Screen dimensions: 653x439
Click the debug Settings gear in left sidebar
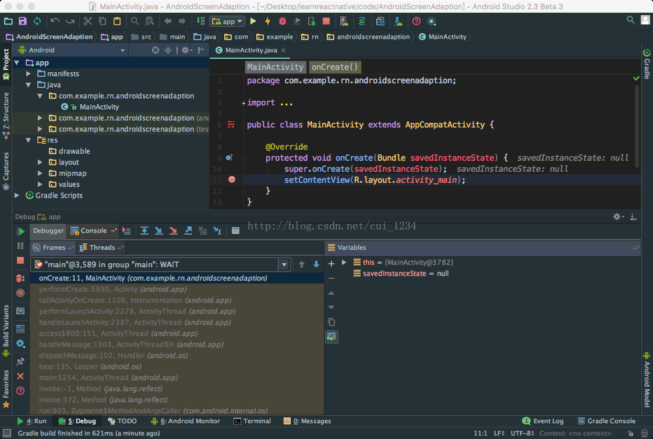coord(20,344)
